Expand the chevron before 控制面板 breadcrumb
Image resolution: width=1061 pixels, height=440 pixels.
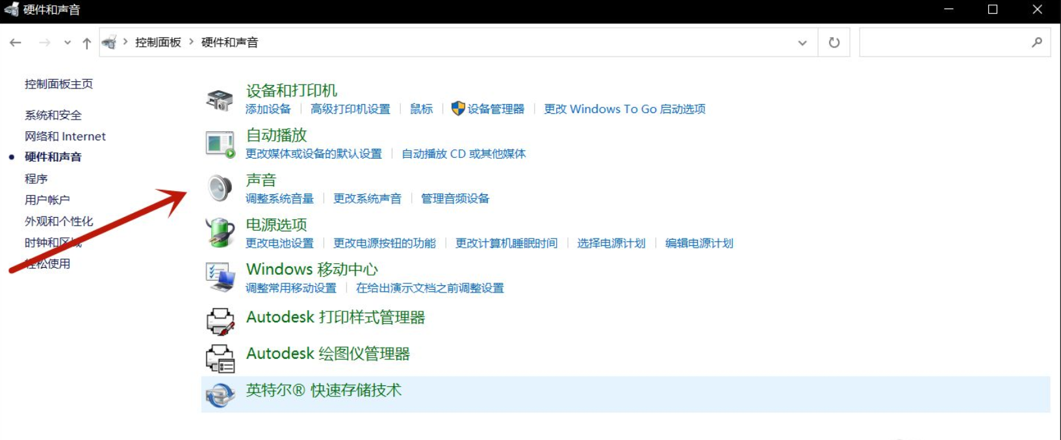click(x=125, y=42)
